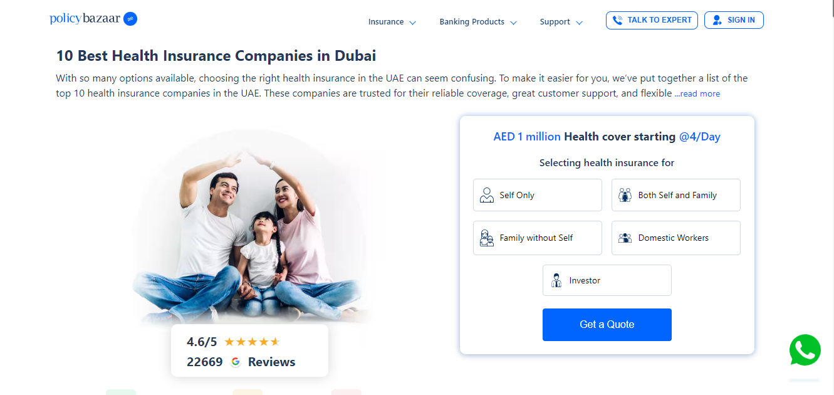Viewport: 834px width, 395px height.
Task: Open the WhatsApp chat icon
Action: click(805, 350)
